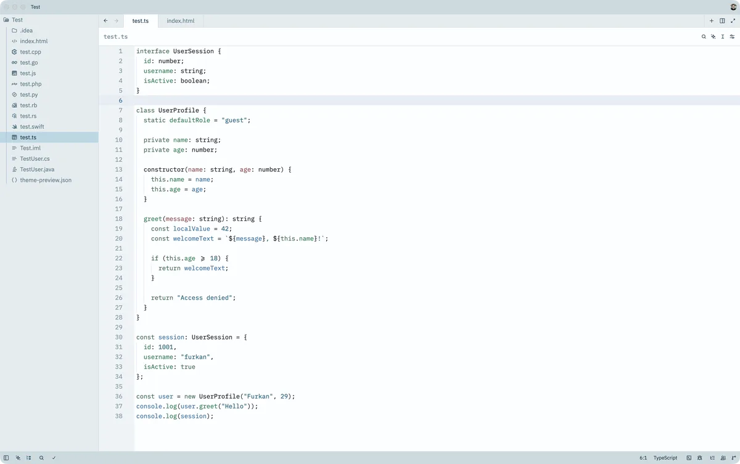The width and height of the screenshot is (740, 464).
Task: Click "interface UserSession" code on line 1
Action: click(x=175, y=51)
